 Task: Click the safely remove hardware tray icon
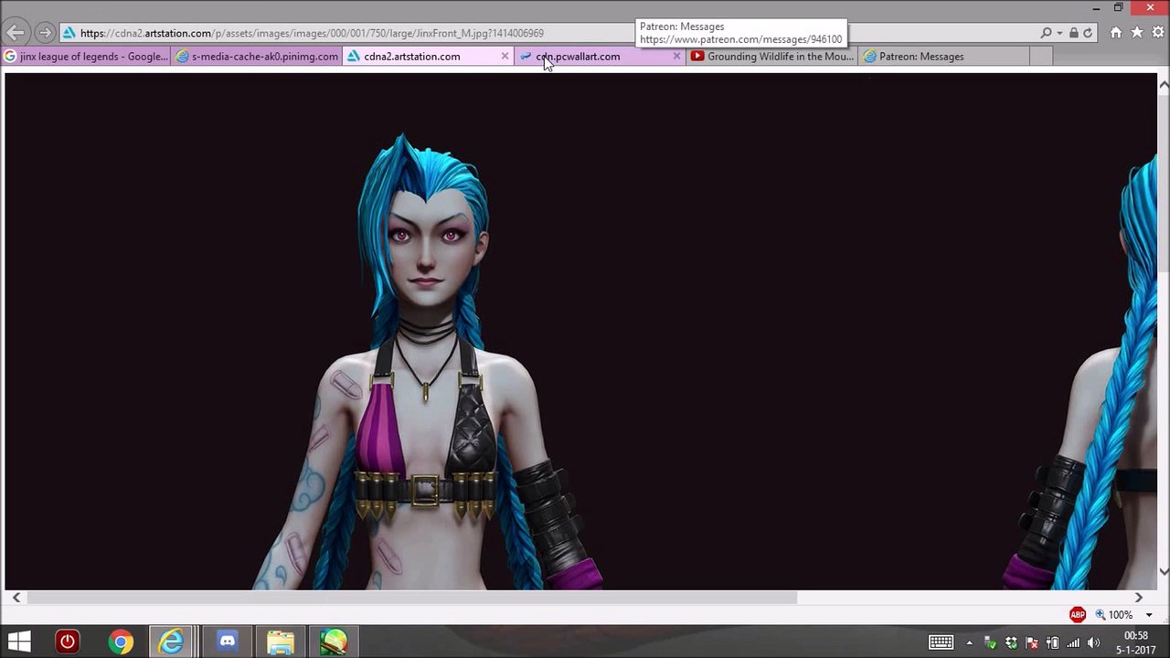990,642
